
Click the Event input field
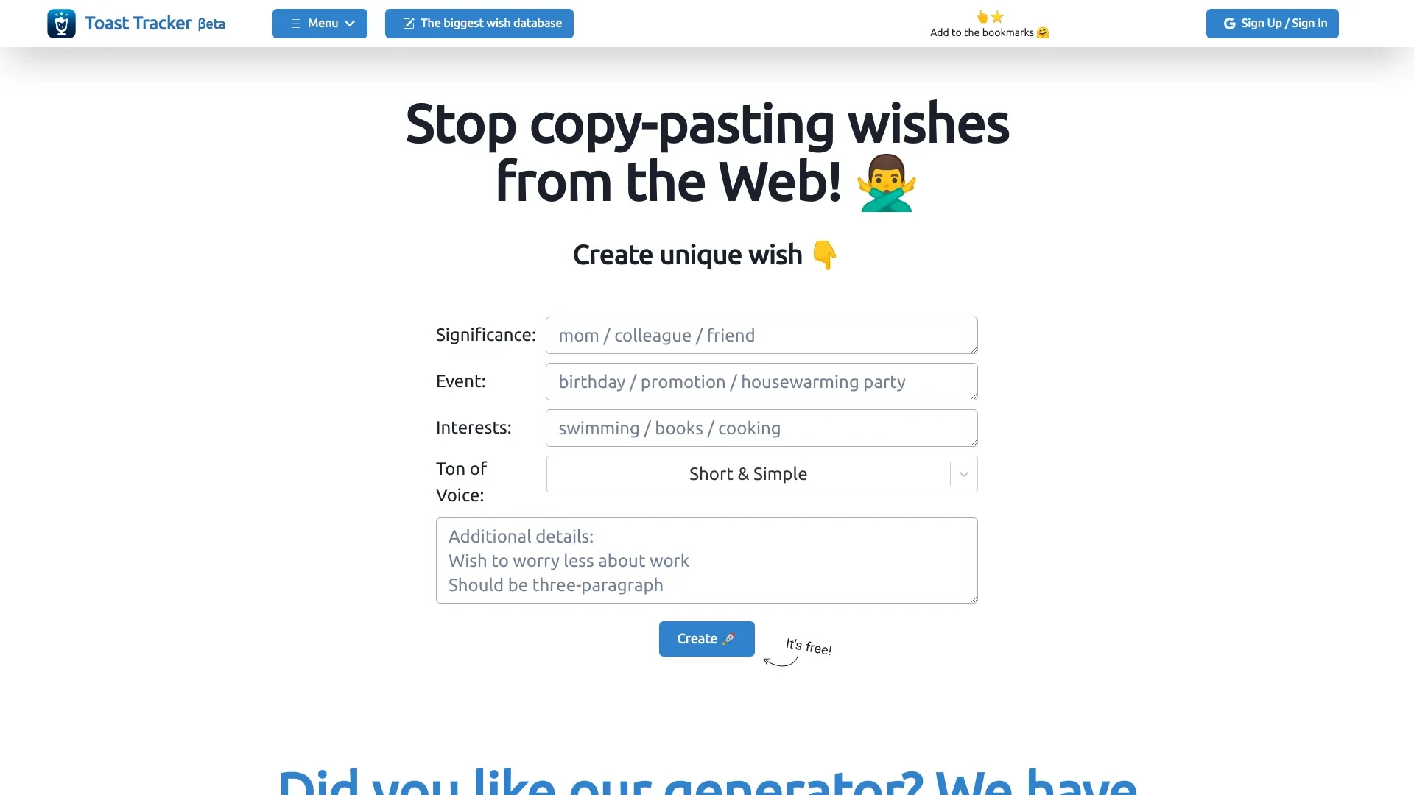(x=761, y=381)
